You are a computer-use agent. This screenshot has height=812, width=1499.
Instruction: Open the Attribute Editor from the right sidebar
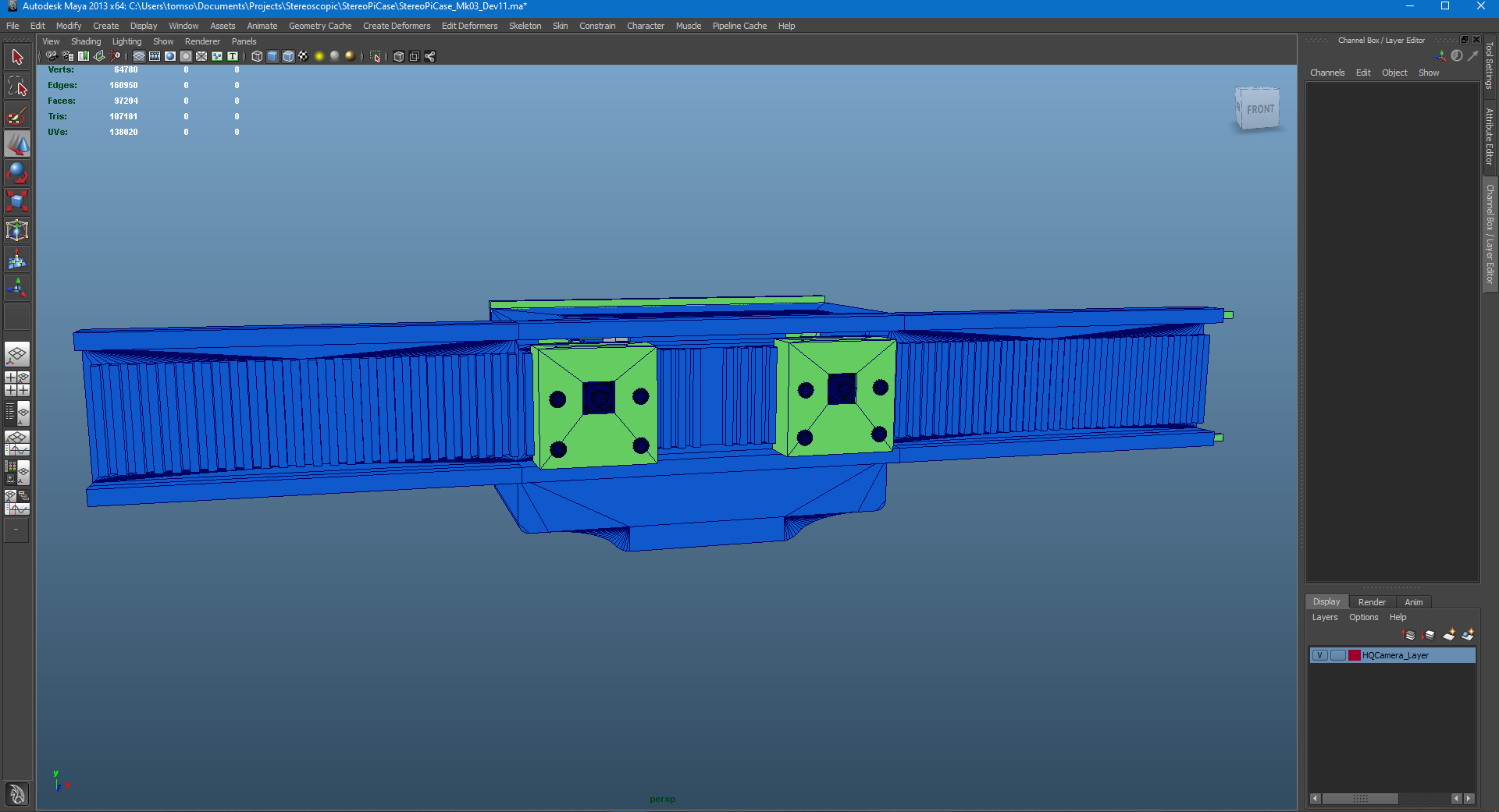1491,137
